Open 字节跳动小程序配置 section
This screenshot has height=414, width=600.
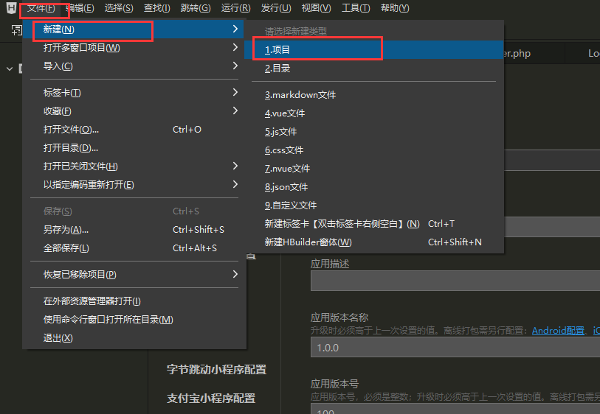tap(216, 370)
